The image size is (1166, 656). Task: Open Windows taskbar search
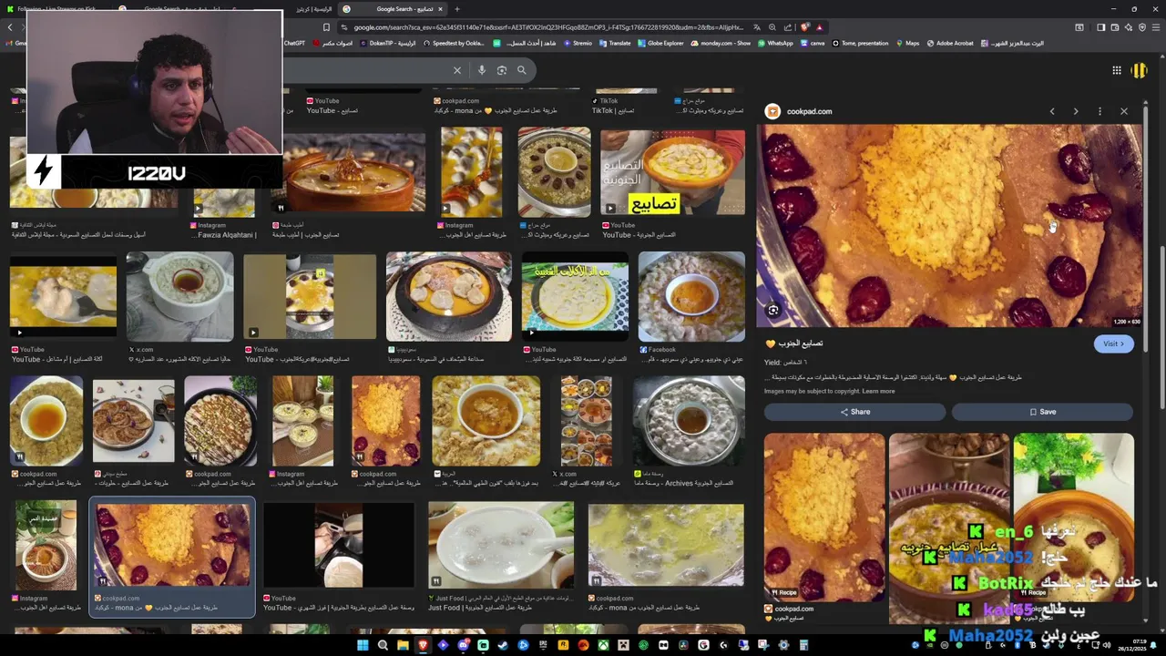[383, 645]
